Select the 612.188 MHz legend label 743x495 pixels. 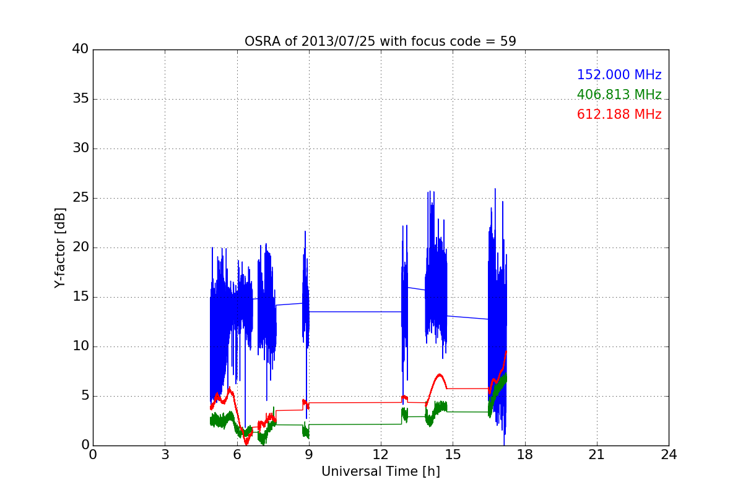619,114
